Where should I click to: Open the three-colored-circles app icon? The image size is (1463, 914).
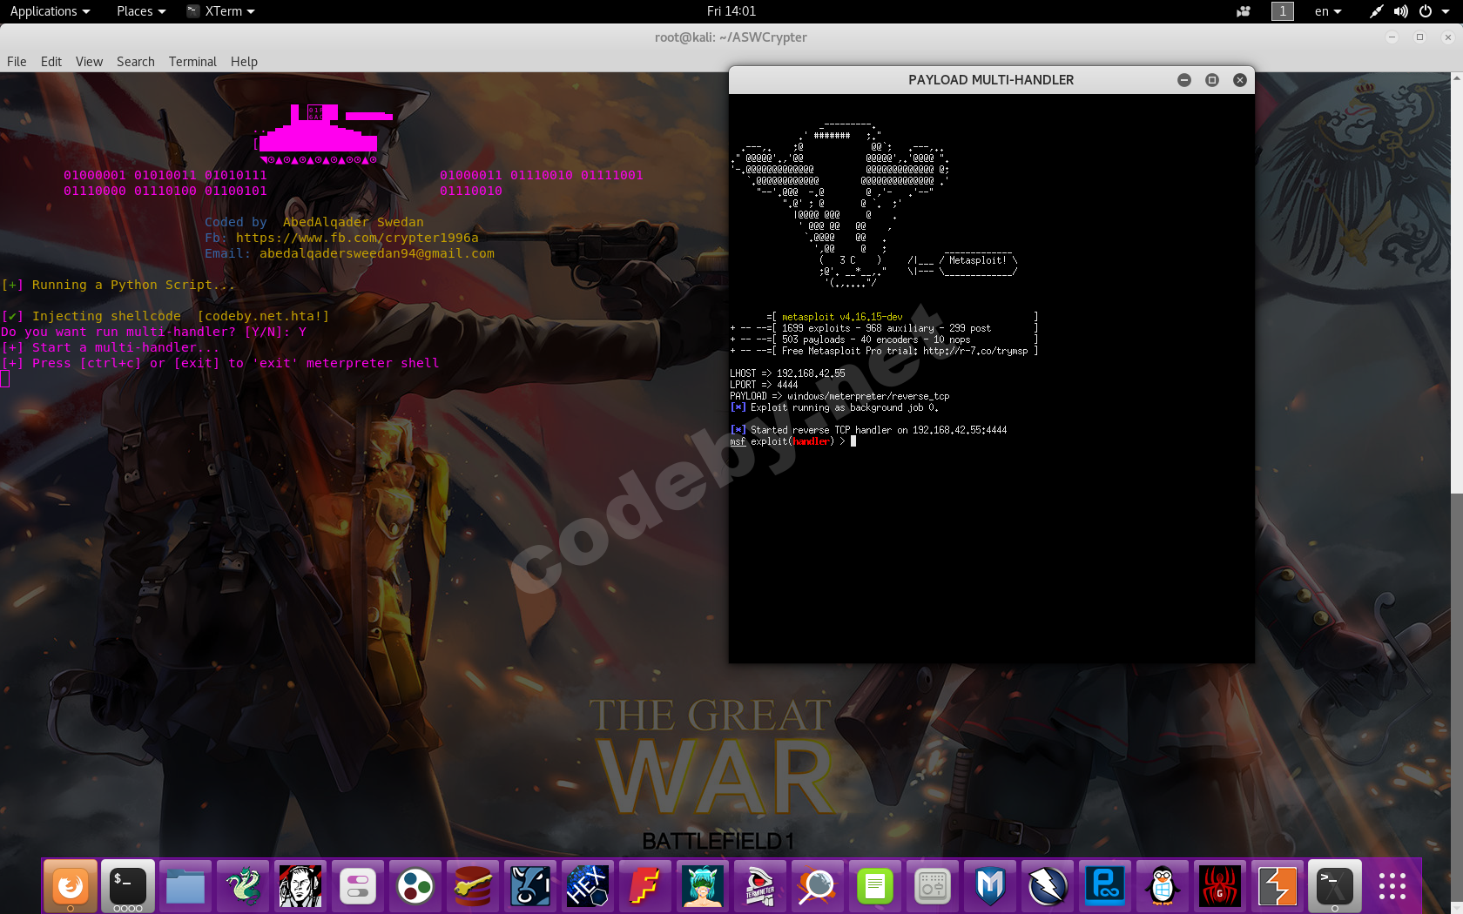coord(415,886)
